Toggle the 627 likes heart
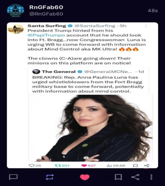The height and width of the screenshot is (186, 165). [x=84, y=165]
